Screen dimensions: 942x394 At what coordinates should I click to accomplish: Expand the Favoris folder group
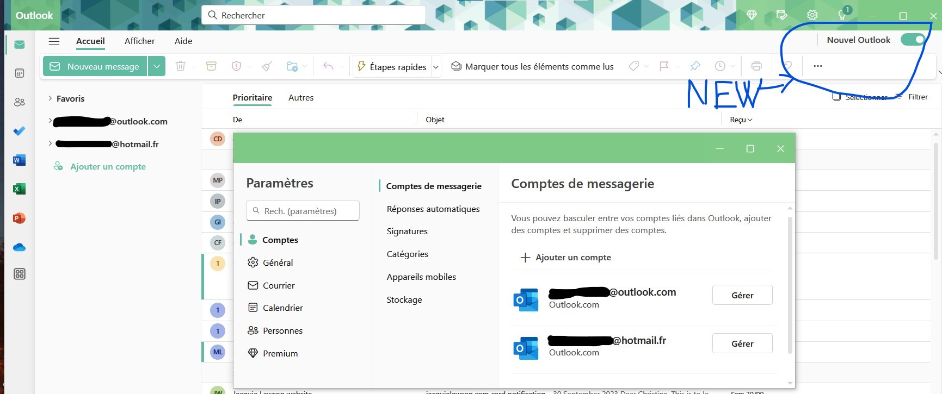(50, 98)
